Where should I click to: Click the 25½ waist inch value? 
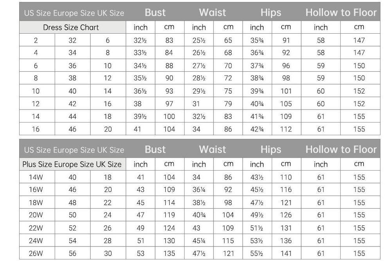199,40
